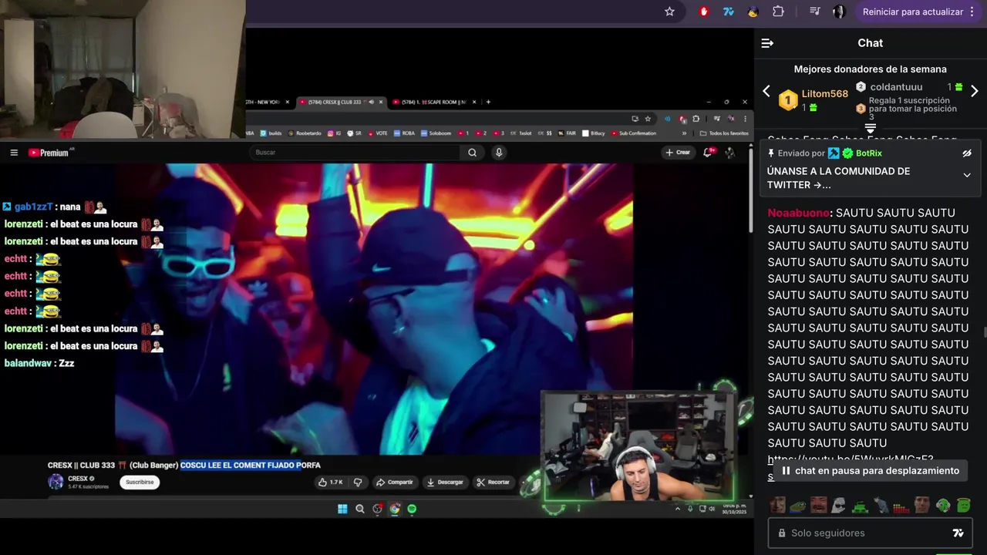Click the music video player area

click(x=374, y=308)
